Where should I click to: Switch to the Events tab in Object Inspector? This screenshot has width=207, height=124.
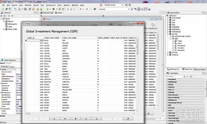(12, 67)
